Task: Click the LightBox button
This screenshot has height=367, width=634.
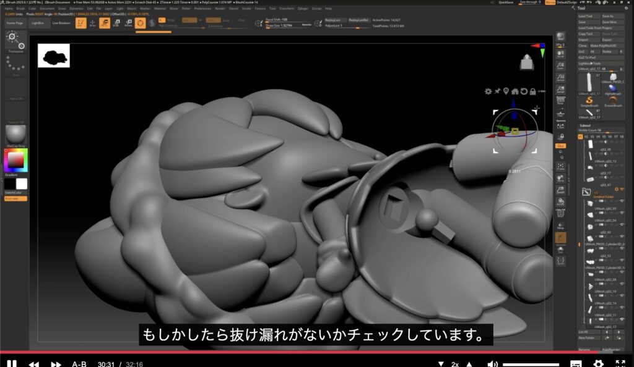Action: pyautogui.click(x=38, y=23)
